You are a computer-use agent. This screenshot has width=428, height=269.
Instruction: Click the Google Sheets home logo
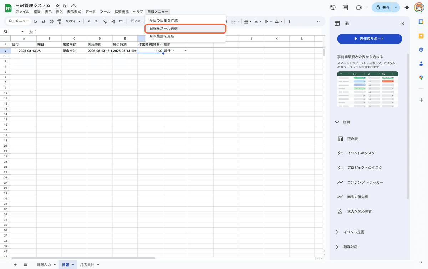[x=8, y=9]
